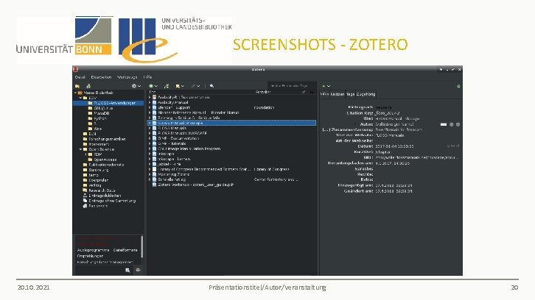Expand the Audacity Manual item

pos(150,102)
